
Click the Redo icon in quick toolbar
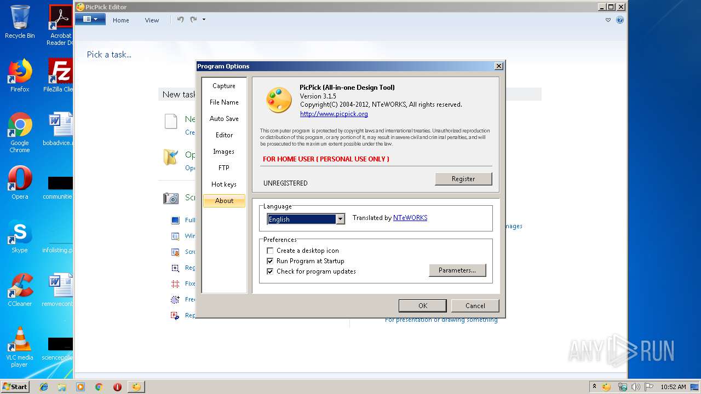point(193,20)
